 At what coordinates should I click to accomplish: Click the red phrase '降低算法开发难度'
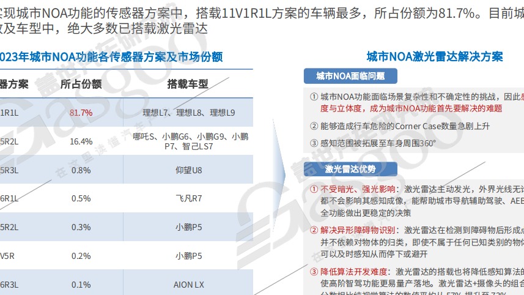click(x=353, y=271)
